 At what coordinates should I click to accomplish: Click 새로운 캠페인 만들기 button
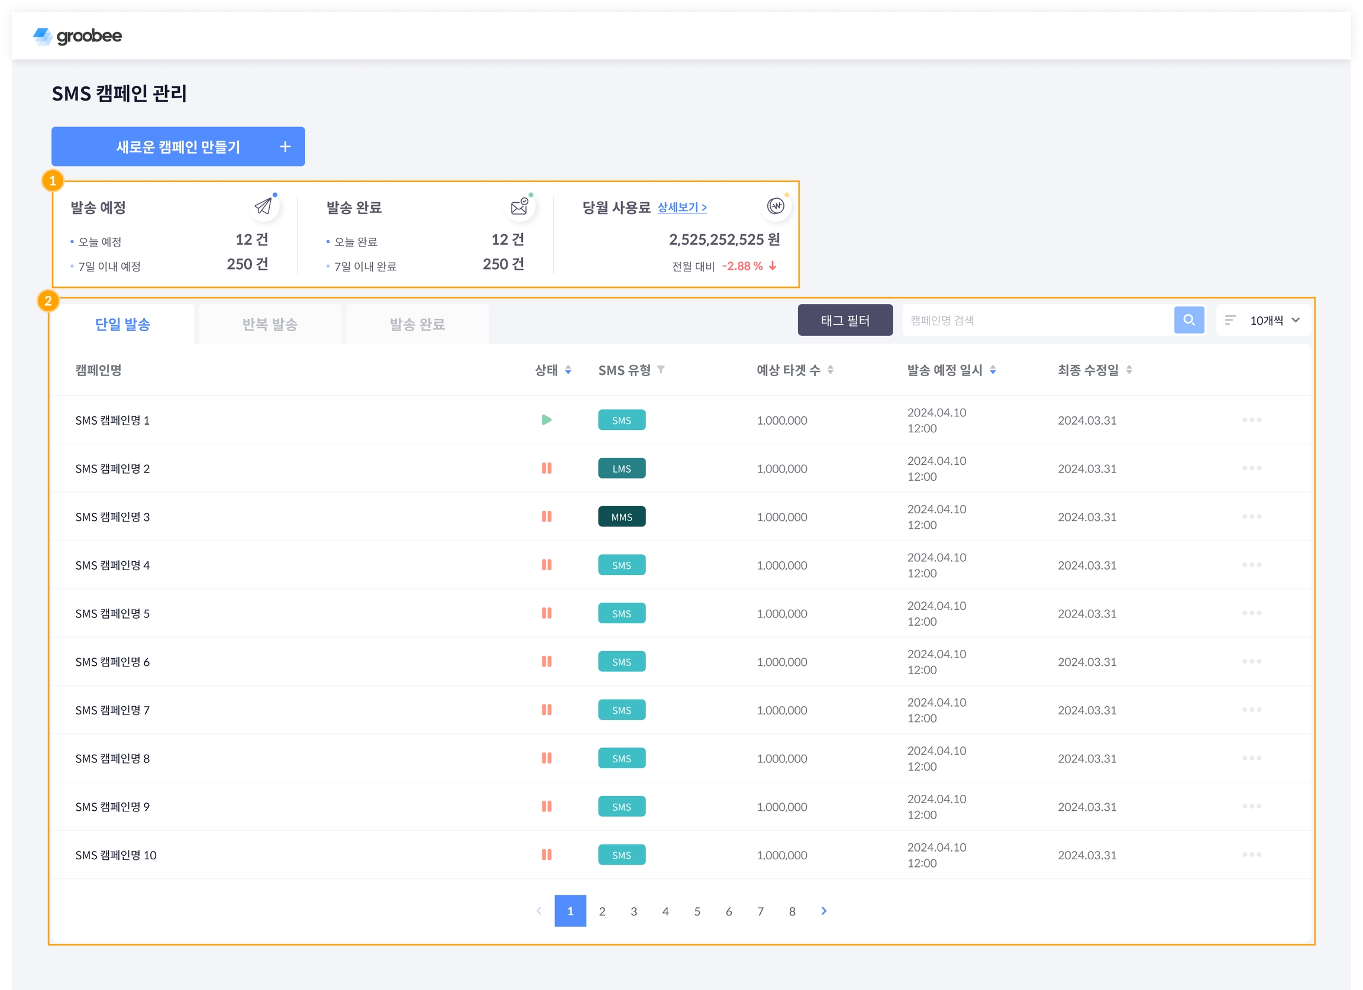point(178,147)
